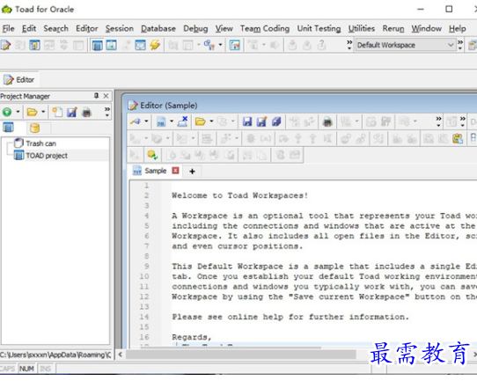Open the Session menu
Screen dimensions: 477x381
[x=120, y=28]
